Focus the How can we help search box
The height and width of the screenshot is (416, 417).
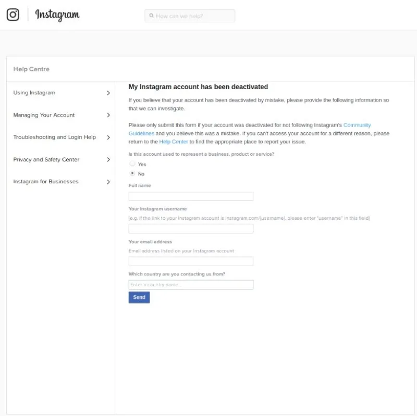[190, 16]
